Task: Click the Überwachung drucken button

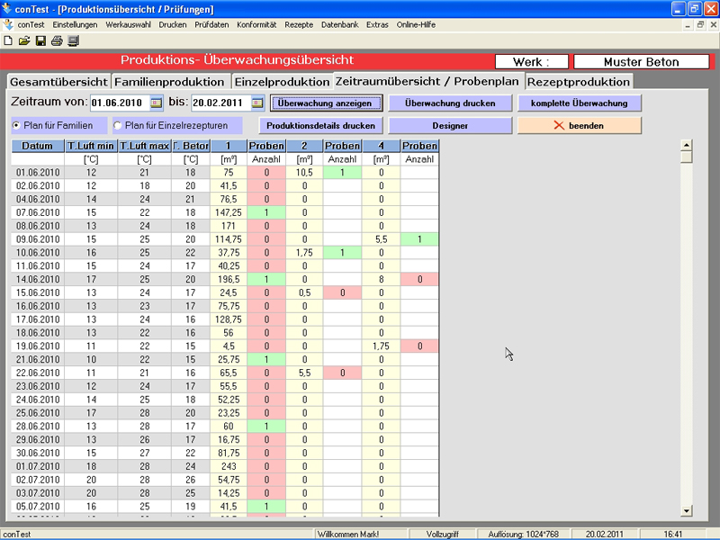Action: [x=450, y=103]
